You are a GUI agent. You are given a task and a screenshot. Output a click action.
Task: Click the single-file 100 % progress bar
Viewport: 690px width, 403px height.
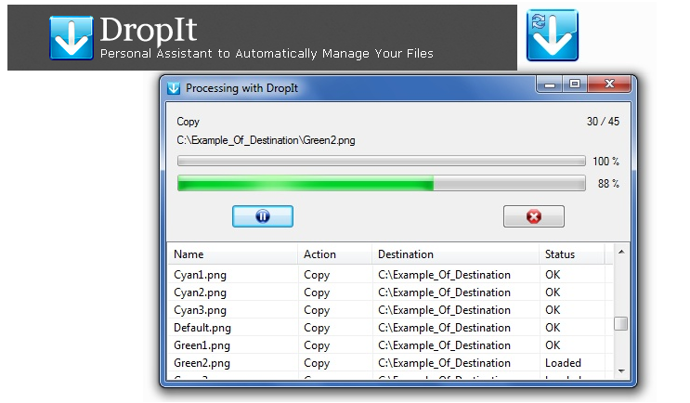[381, 161]
